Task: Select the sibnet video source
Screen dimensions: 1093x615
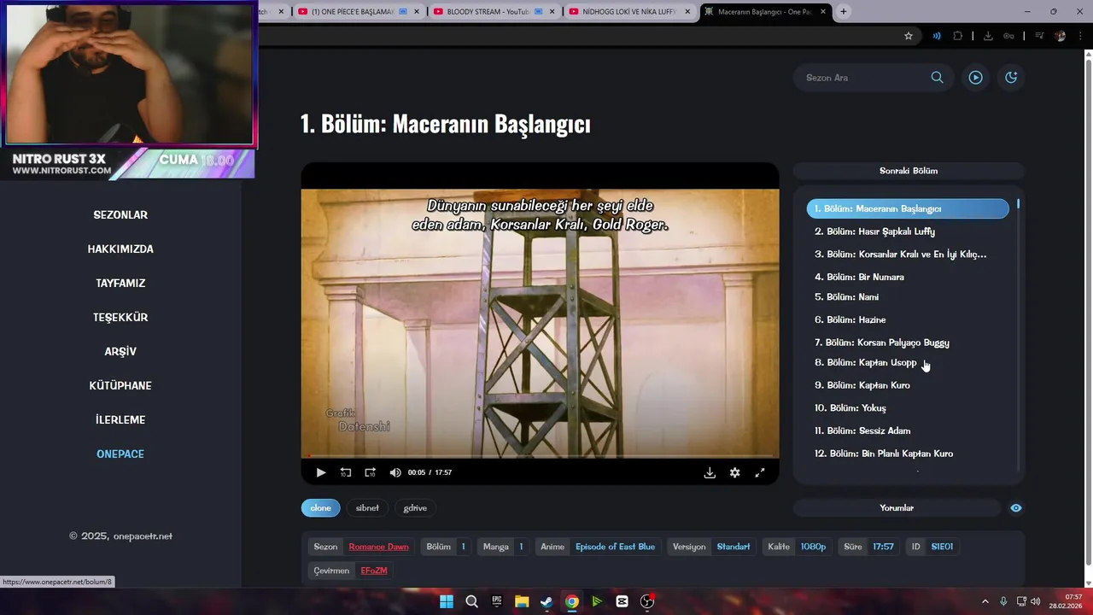Action: point(367,508)
